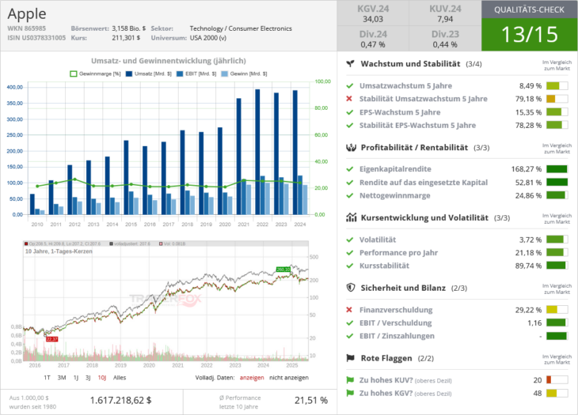
Task: Open the Umsatzwachstum 5 Jahre metric
Action: [406, 85]
